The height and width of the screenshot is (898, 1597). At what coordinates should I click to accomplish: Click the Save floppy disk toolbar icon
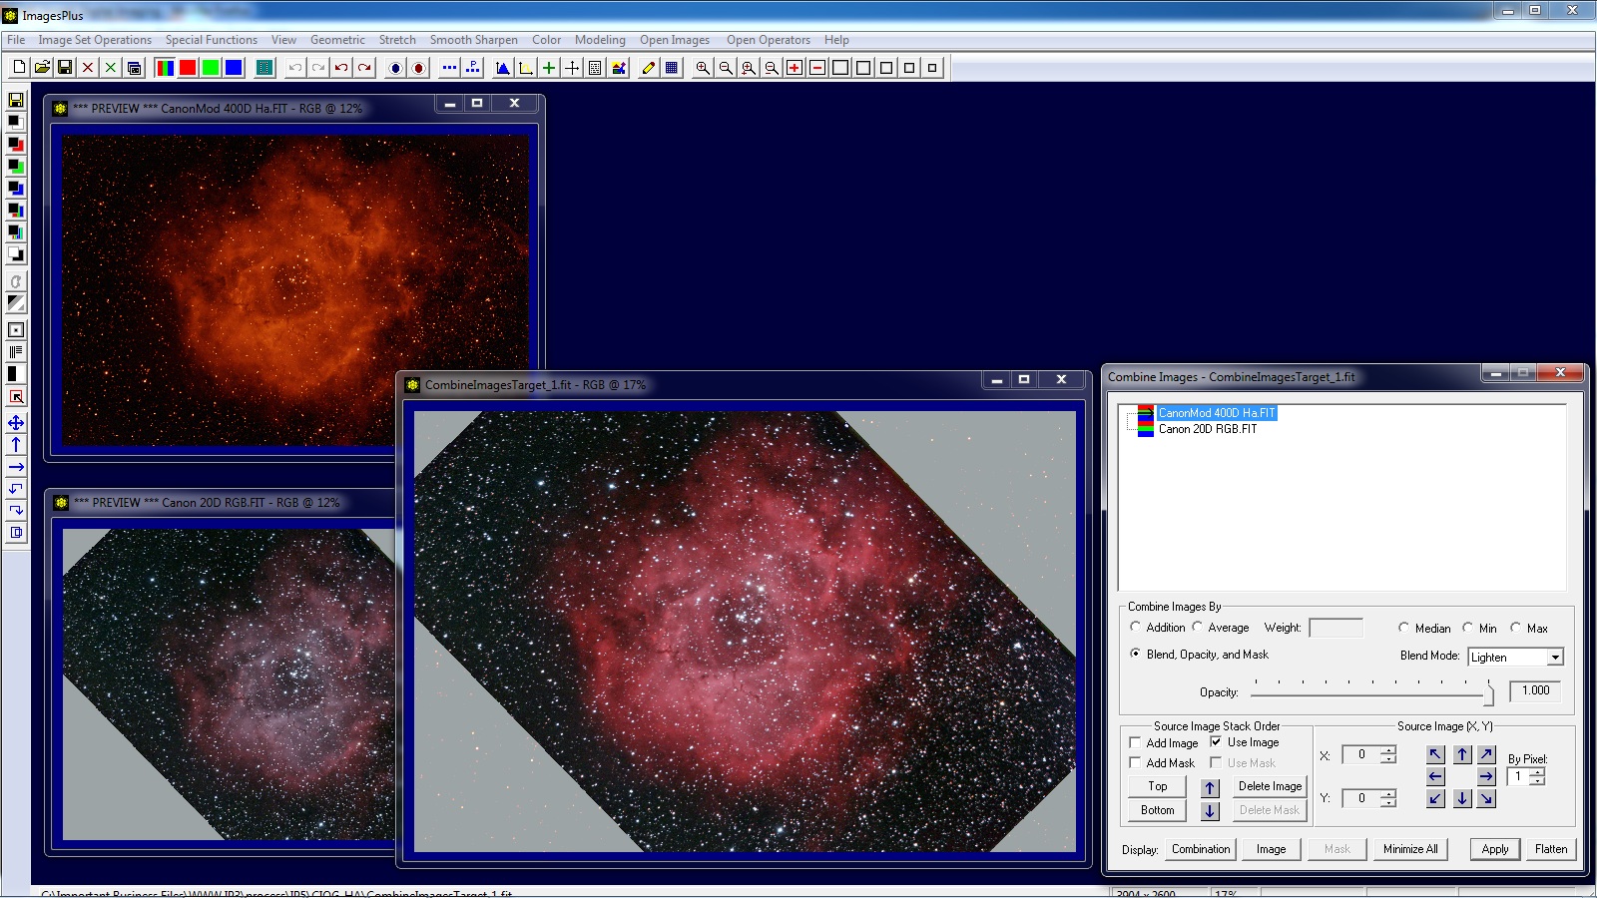click(65, 68)
